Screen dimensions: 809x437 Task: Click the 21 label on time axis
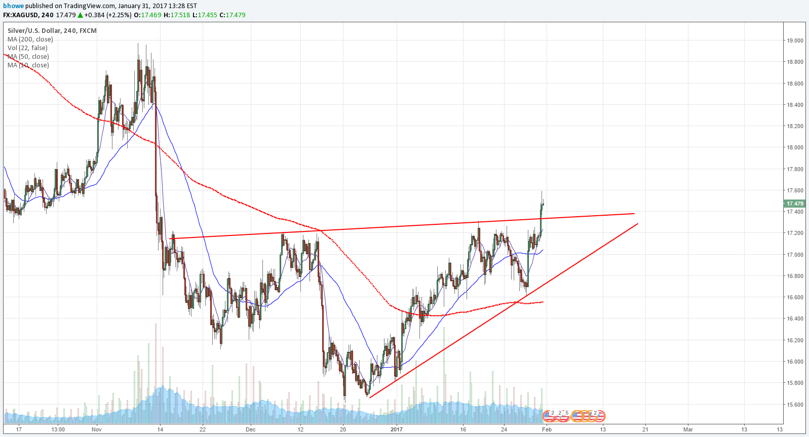pyautogui.click(x=645, y=429)
